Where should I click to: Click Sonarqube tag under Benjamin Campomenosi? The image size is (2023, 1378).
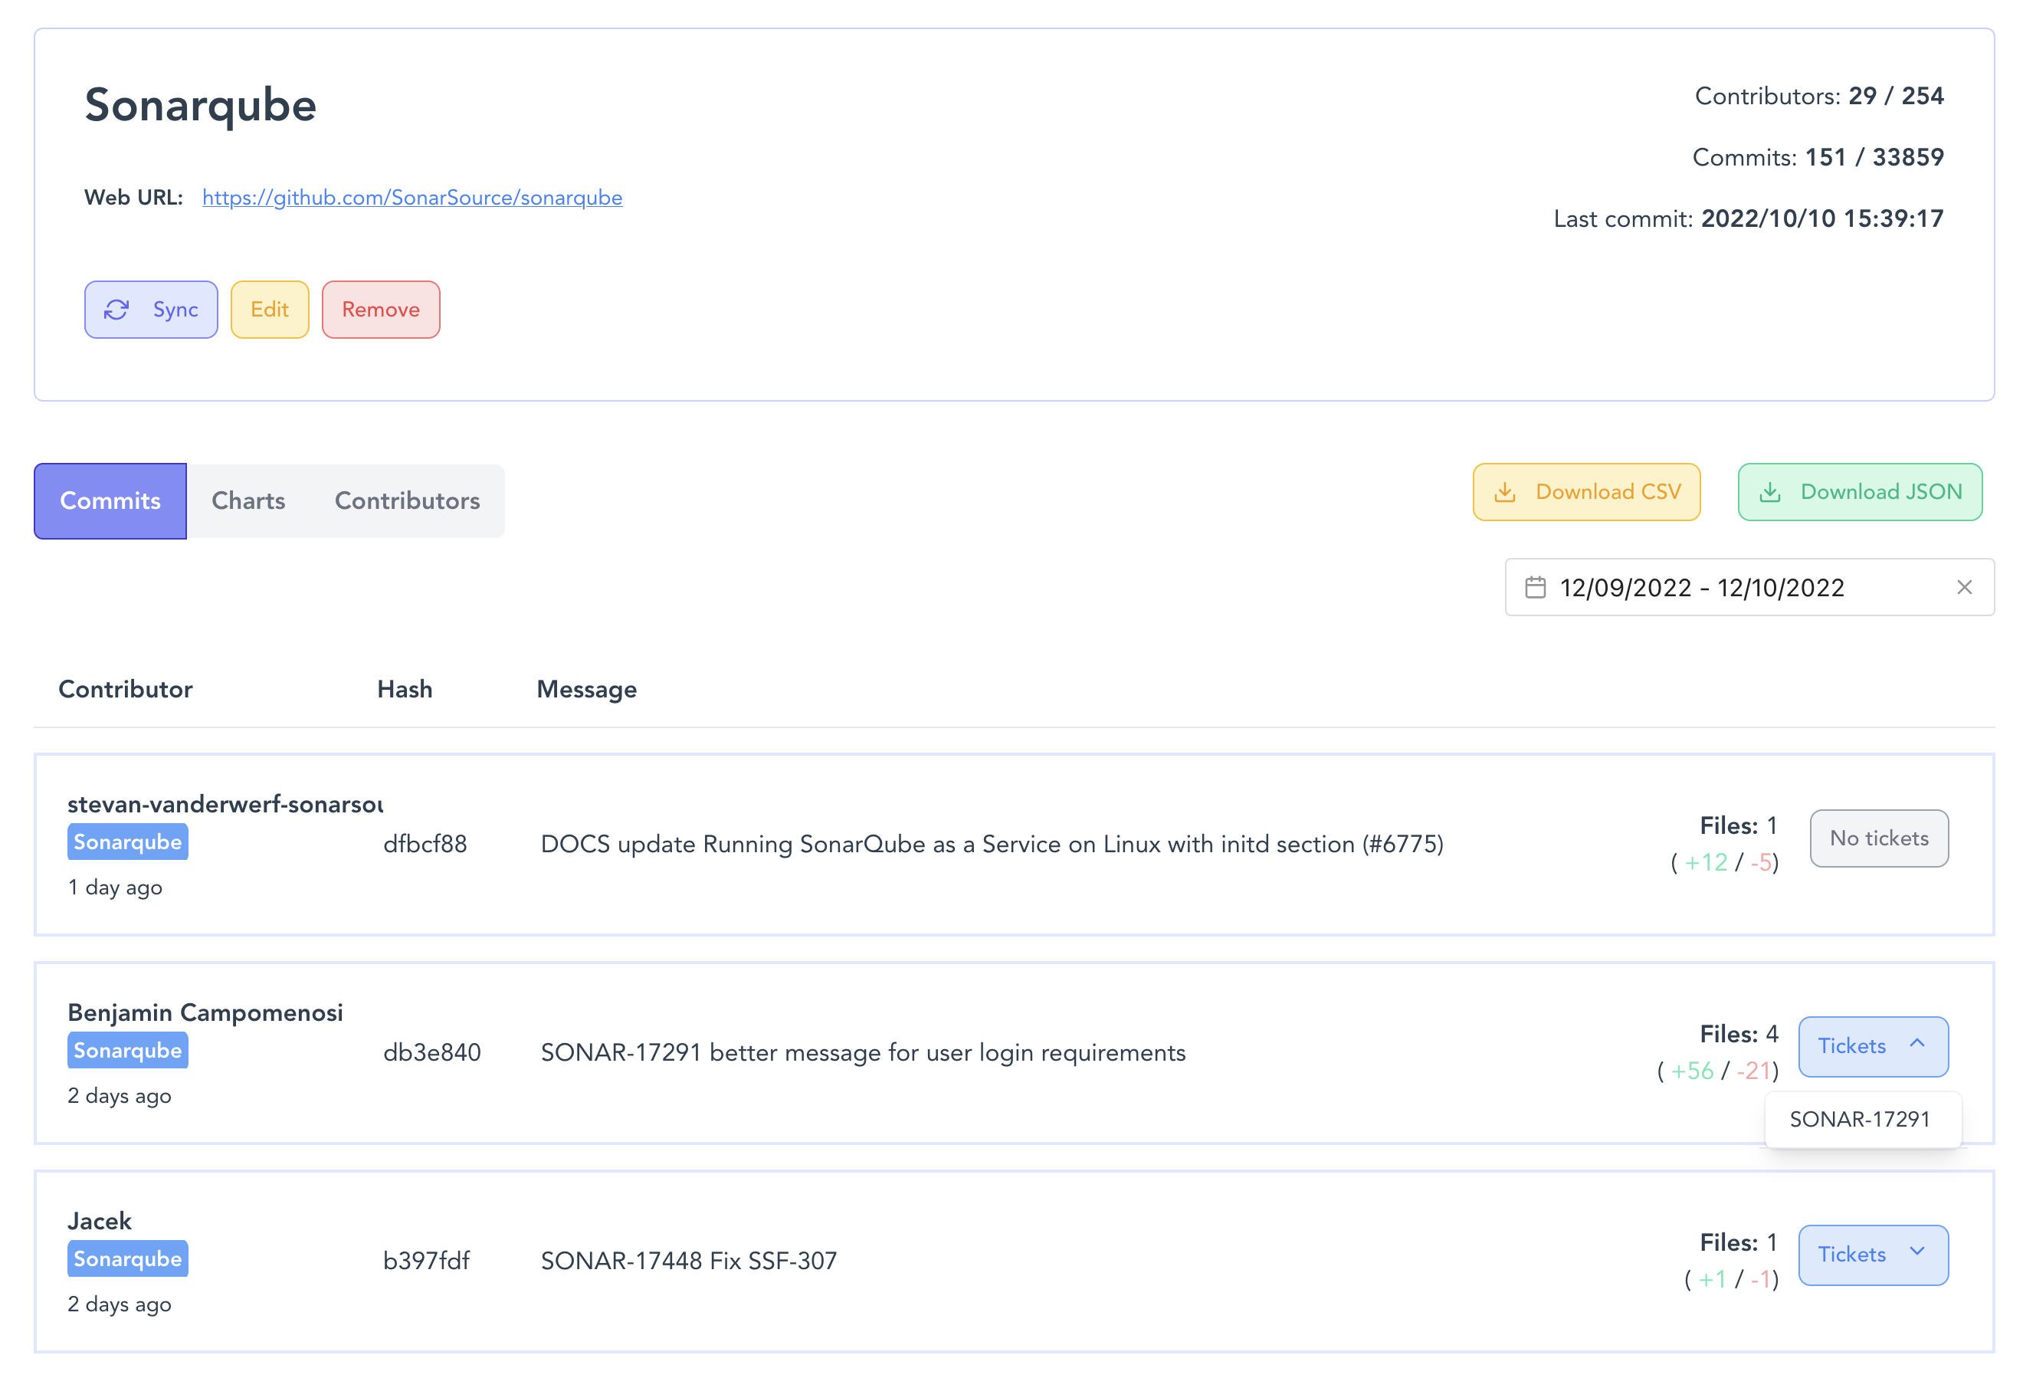click(x=128, y=1051)
